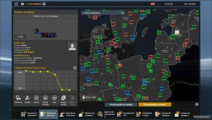Image resolution: width=212 pixels, height=120 pixels.
Task: Open Compra de reboques
Action: (x=163, y=114)
